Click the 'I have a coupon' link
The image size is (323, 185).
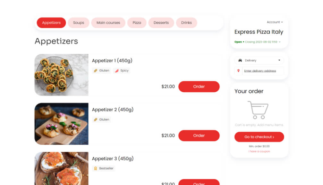259,151
